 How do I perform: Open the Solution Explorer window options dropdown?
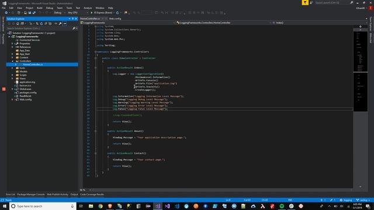[70, 19]
